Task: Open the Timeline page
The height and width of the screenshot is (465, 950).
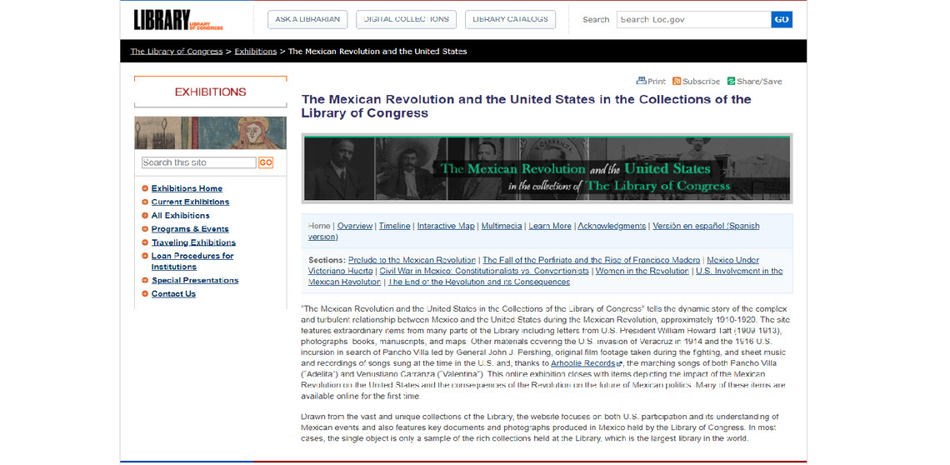Action: click(394, 226)
